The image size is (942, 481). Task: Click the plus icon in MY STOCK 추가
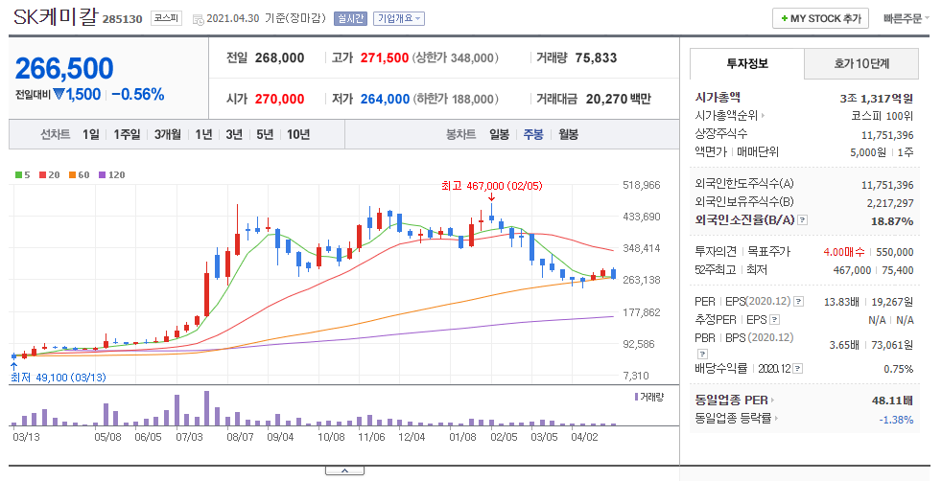[x=784, y=18]
